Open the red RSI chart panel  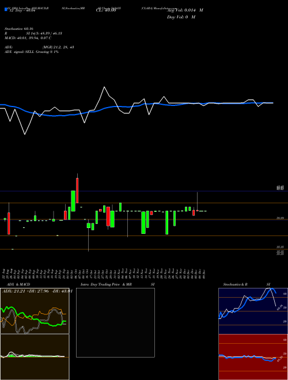(253, 357)
